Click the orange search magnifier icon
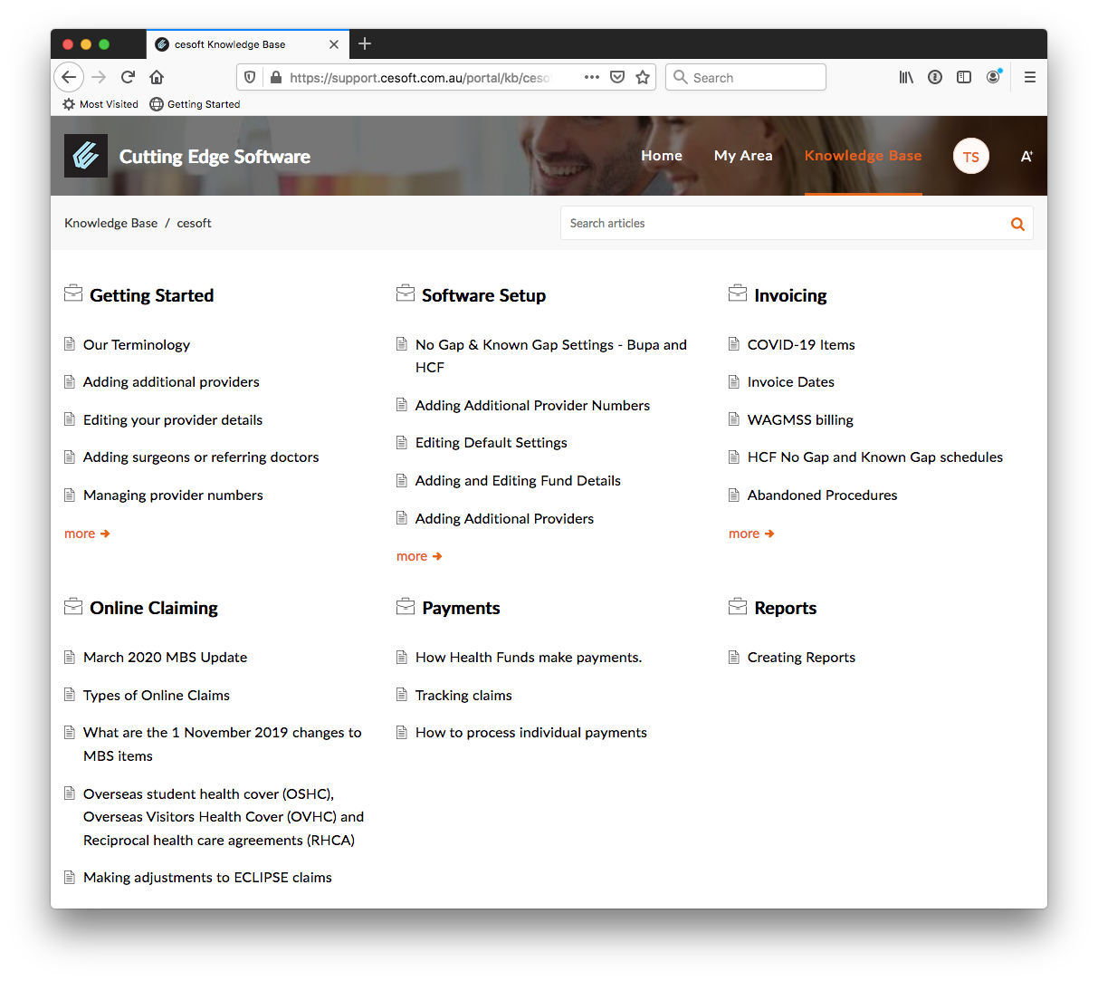This screenshot has height=981, width=1098. click(x=1017, y=224)
